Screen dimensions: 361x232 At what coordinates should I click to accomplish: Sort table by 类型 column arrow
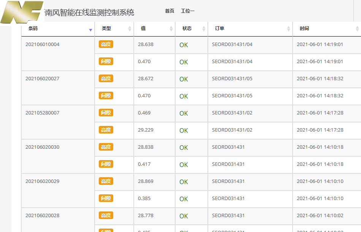coord(130,29)
